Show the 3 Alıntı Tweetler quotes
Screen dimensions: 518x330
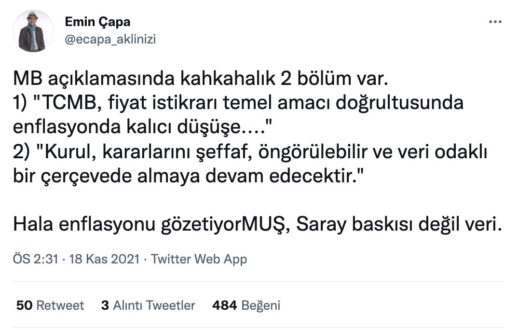click(148, 305)
